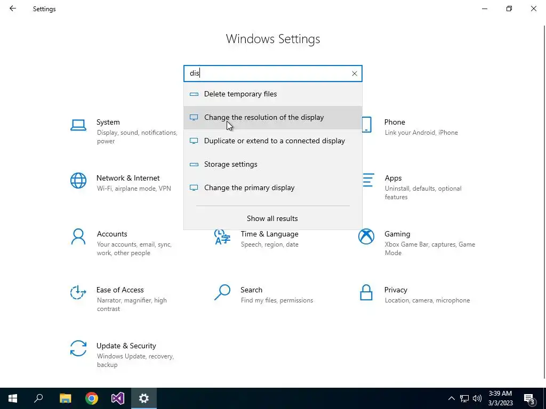The width and height of the screenshot is (546, 409).
Task: Select the Settings gear in the taskbar
Action: [x=144, y=398]
